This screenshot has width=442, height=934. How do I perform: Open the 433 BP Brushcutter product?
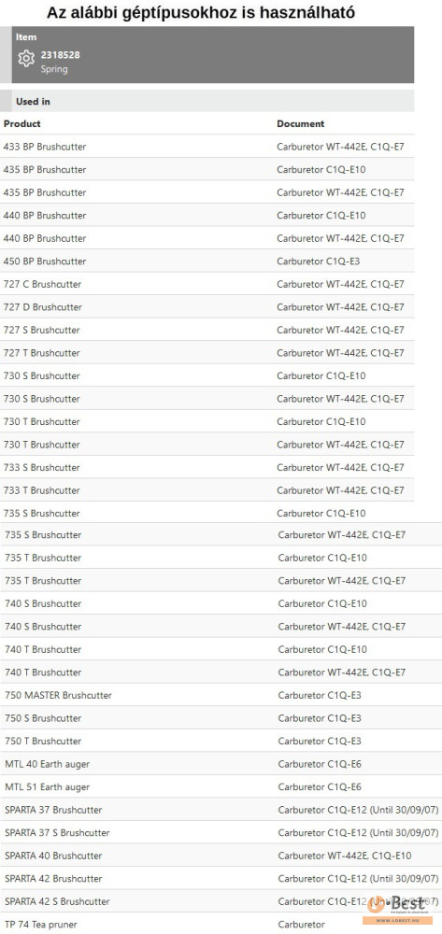tap(45, 147)
